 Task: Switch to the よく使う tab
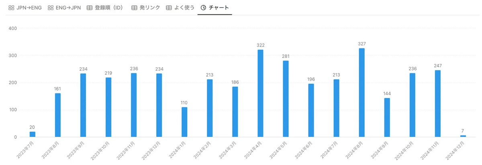click(180, 7)
